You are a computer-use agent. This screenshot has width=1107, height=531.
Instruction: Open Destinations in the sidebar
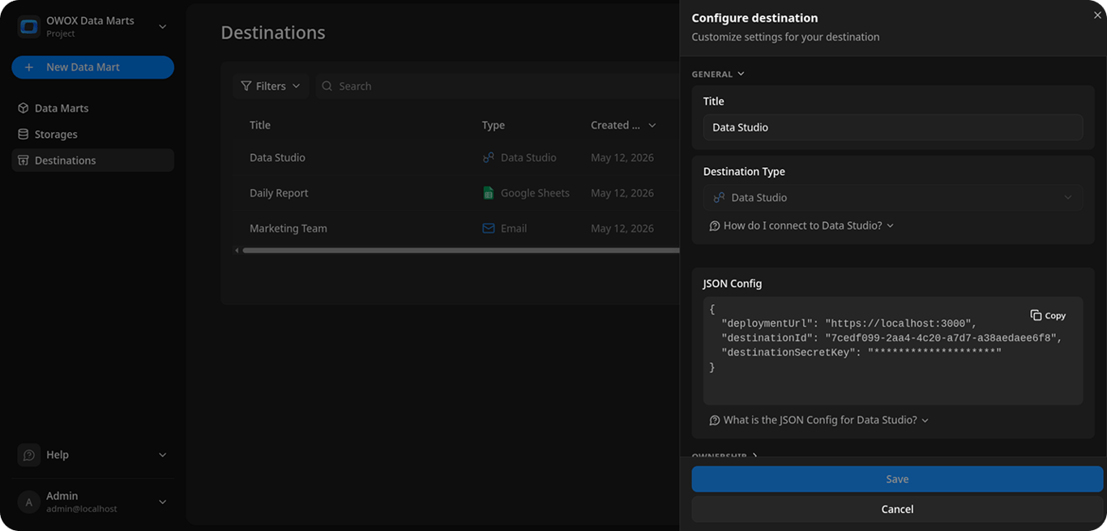click(93, 160)
